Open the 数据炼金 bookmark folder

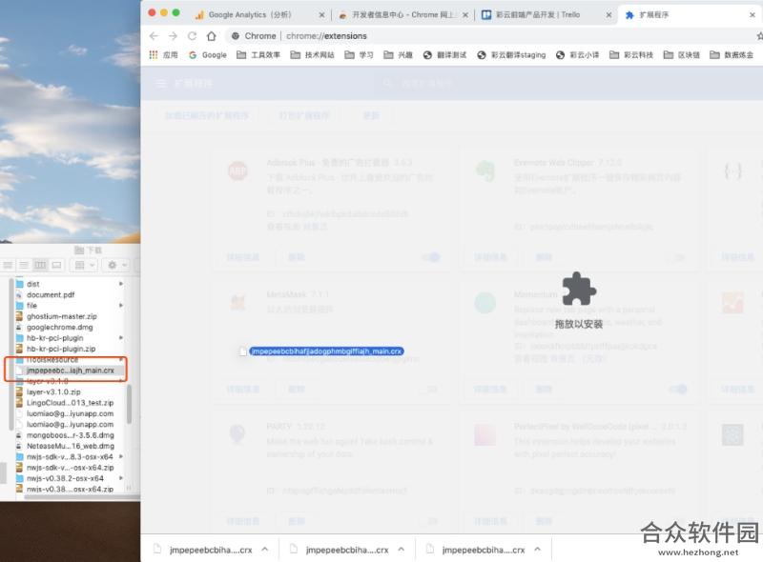[x=732, y=55]
